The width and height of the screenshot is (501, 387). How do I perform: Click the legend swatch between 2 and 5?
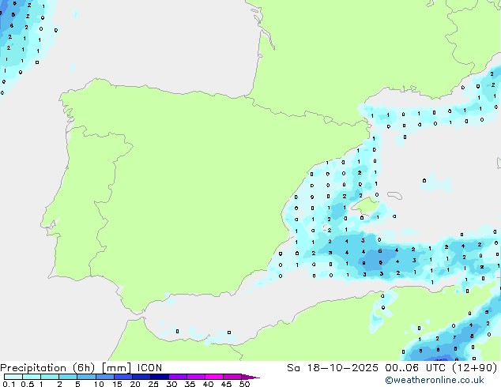tap(68, 377)
